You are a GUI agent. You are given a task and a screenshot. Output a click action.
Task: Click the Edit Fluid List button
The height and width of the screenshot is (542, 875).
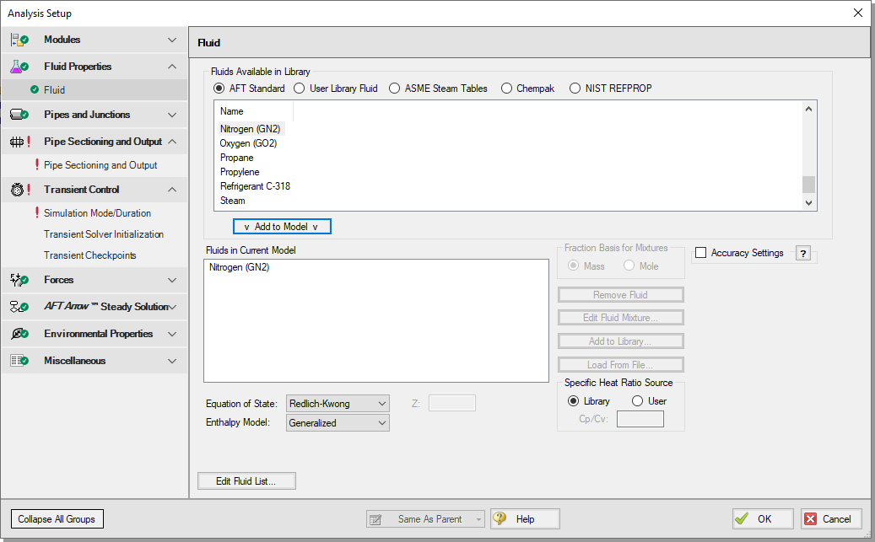[246, 481]
